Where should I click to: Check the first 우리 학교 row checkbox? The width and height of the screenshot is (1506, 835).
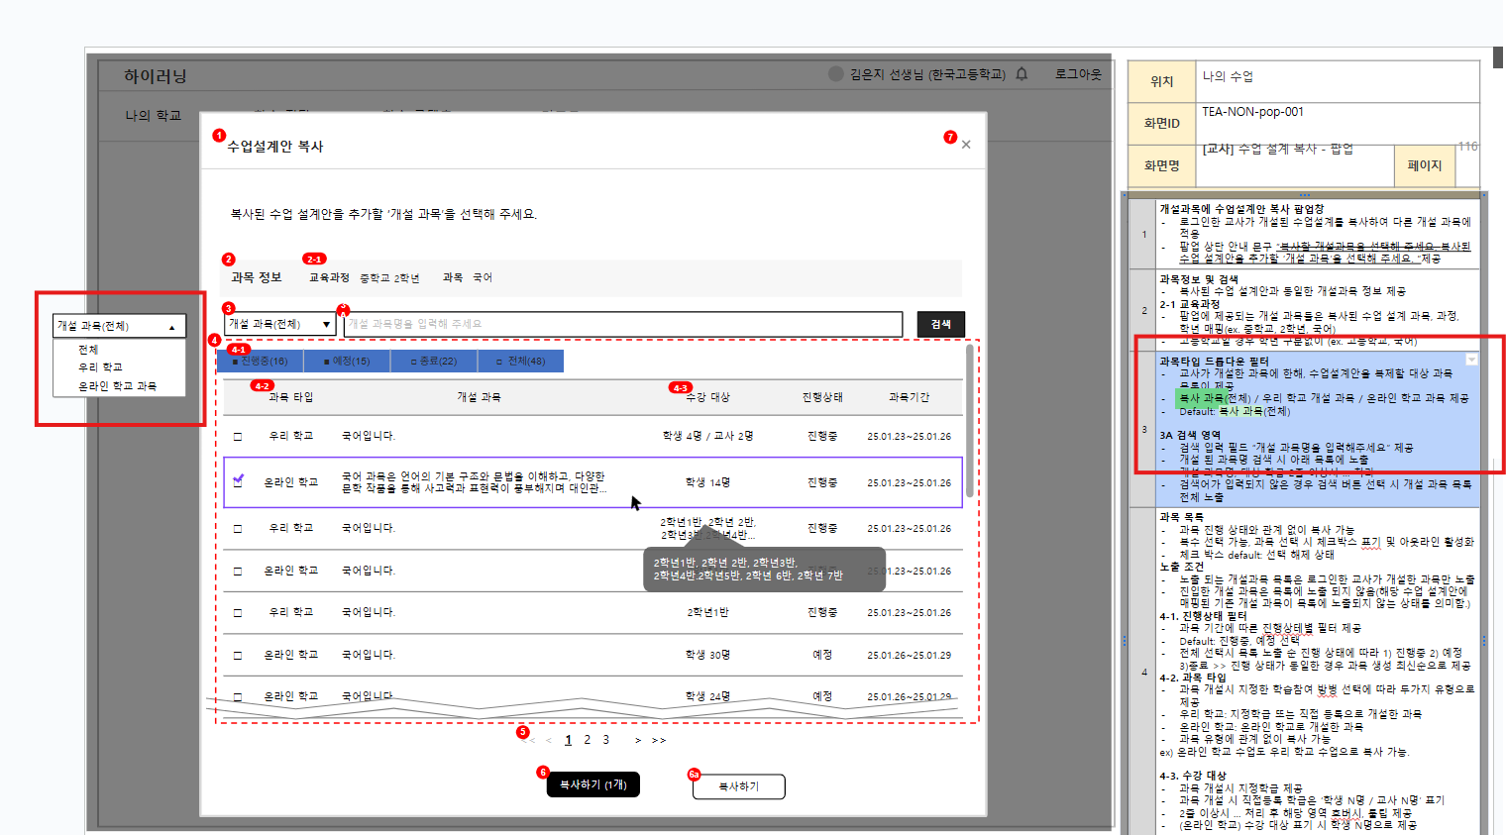point(238,436)
